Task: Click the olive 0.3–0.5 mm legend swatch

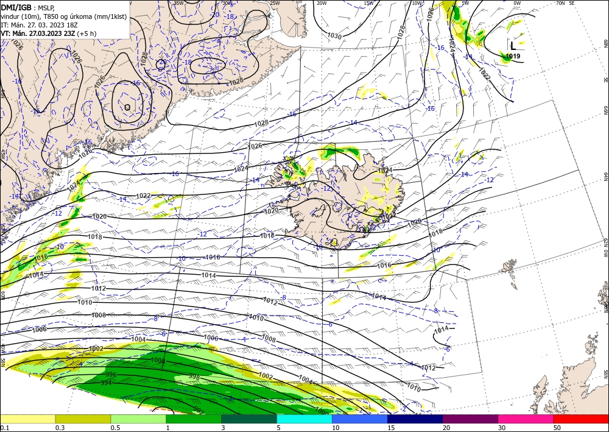Action: click(x=83, y=419)
